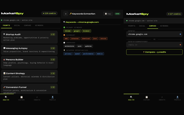Screen dimensions: 184x115
Task: Open Analyze icon in left panel bottom nav
Action: [6, 97]
